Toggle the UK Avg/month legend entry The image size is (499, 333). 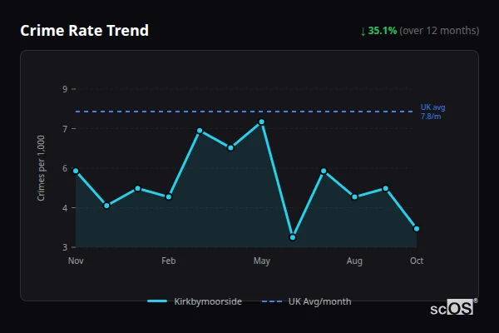(306, 301)
